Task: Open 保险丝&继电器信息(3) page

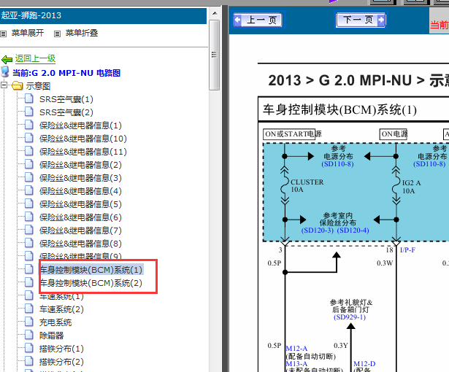Action: point(80,178)
